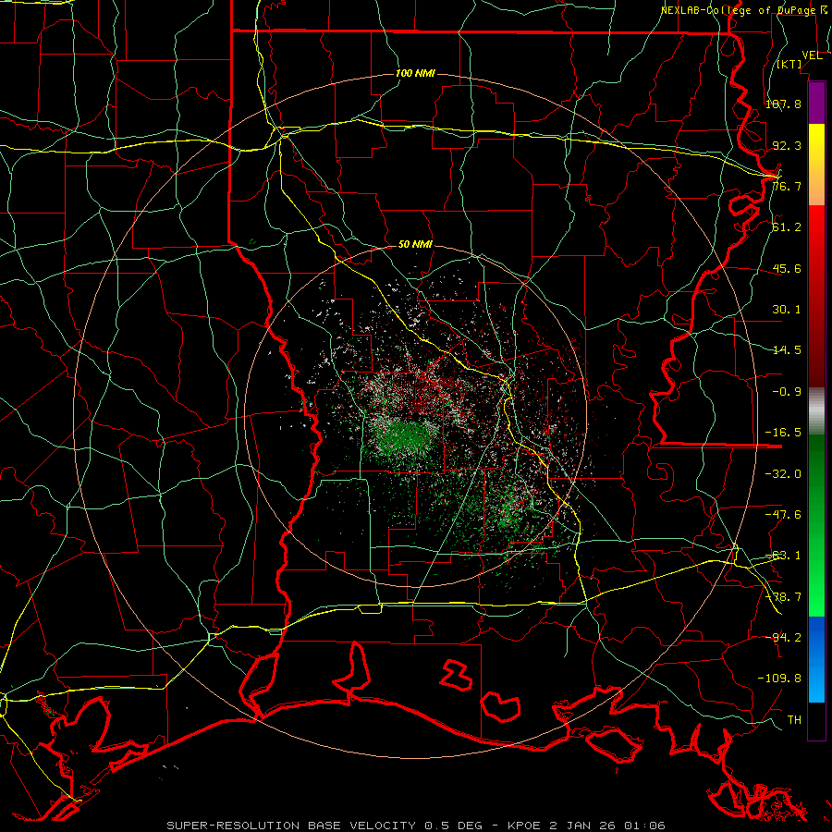
Task: Click the blue segment of color bar
Action: (x=816, y=659)
